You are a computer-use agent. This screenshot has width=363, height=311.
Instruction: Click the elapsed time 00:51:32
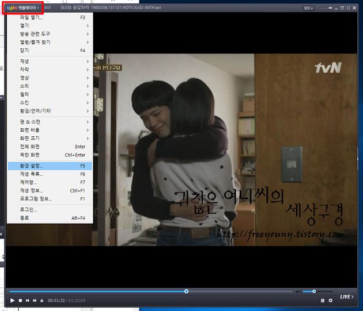click(56, 301)
